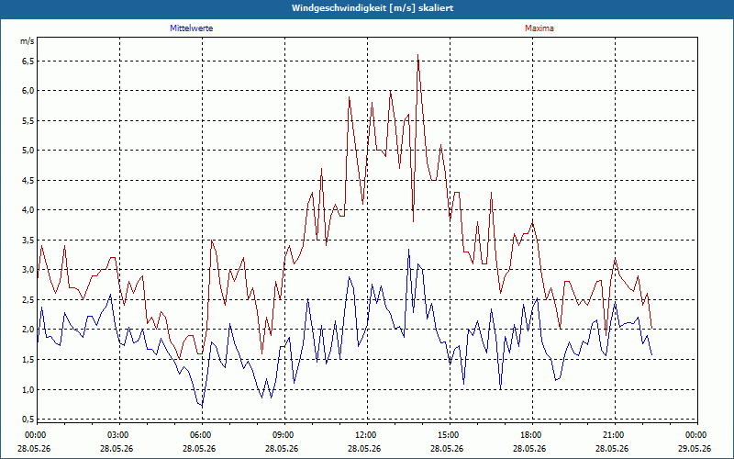
Task: Click the 09:00 time axis label
Action: 282,435
